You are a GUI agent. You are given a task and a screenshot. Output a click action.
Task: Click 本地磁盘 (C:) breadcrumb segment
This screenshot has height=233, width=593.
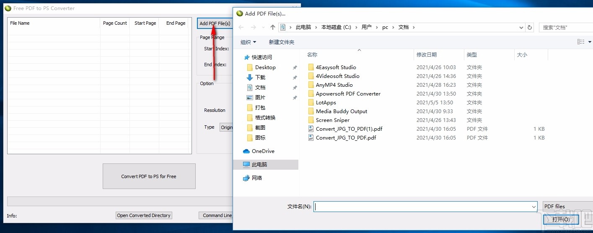(x=336, y=27)
